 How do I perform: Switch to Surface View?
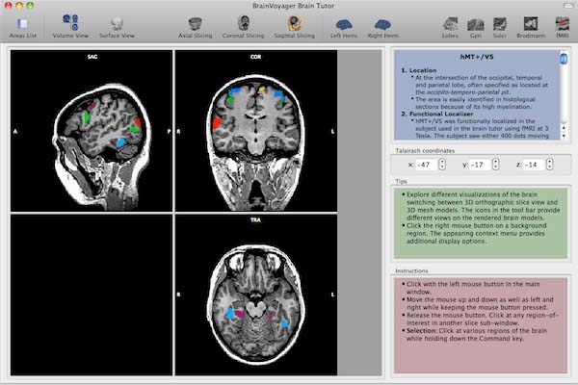117,24
